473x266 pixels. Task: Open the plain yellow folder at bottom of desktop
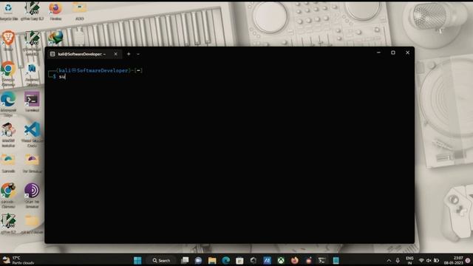32,223
